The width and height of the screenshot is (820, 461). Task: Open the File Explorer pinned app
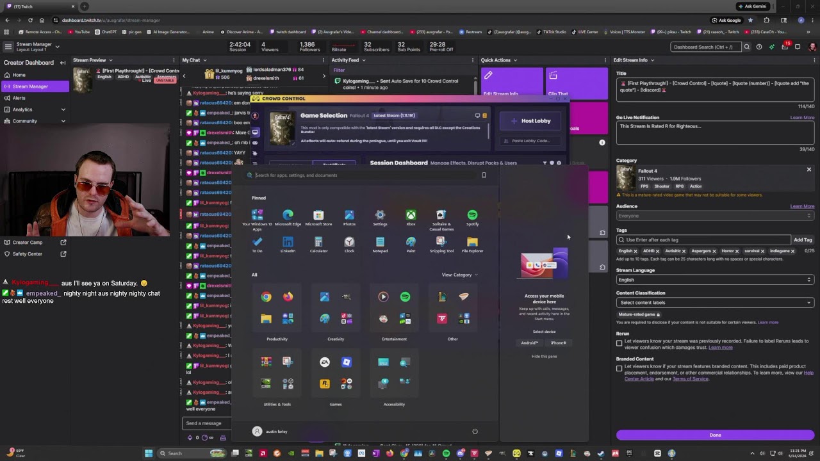pos(472,244)
